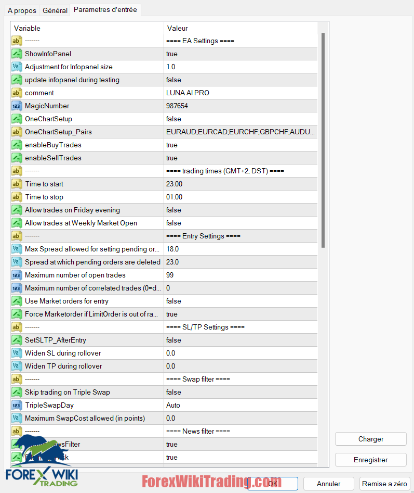Edit the Maximum number of open trades value 99
414x493 pixels.
coord(241,275)
